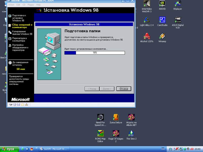The image size is (203, 152).
Task: Click the hard disk icon in Virtual PC status bar
Action: tap(11, 104)
